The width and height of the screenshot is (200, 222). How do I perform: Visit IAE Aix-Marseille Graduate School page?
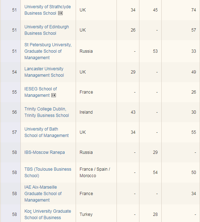click(x=43, y=194)
